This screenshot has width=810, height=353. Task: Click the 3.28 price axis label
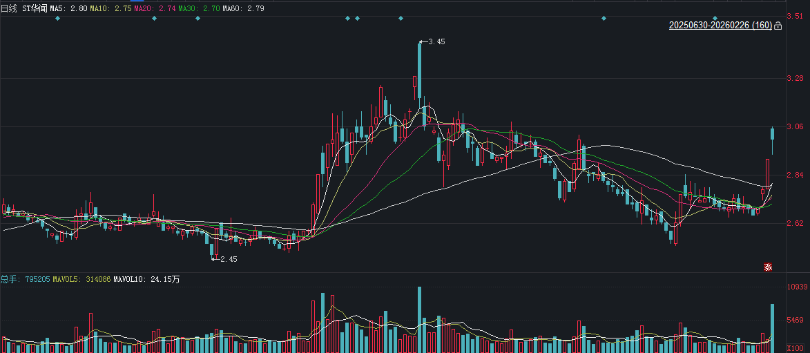[x=795, y=79]
